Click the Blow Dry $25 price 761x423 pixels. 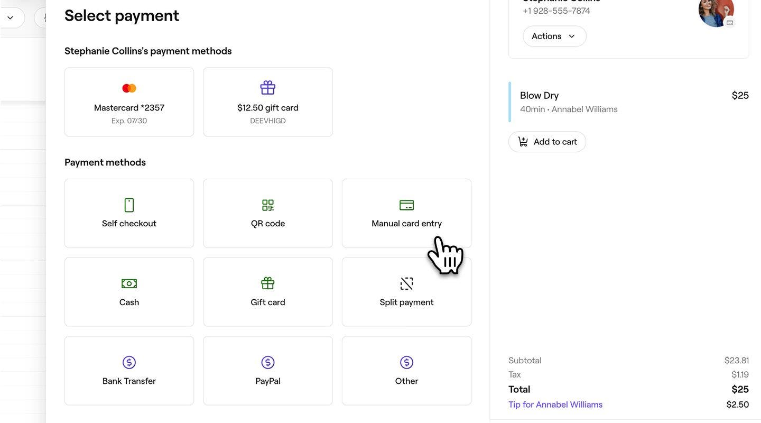(x=740, y=96)
